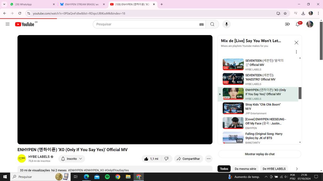Viewport: 323px width, 181px height.
Task: Play SEVENTEEN '음악의 신' Official MV
Action: pyautogui.click(x=257, y=65)
